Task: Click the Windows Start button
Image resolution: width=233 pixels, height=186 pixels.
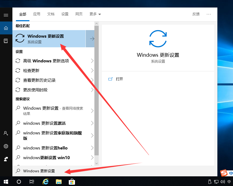Action: pyautogui.click(x=6, y=182)
